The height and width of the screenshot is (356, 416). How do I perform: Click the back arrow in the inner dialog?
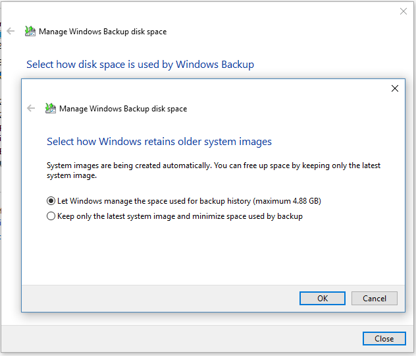point(31,108)
